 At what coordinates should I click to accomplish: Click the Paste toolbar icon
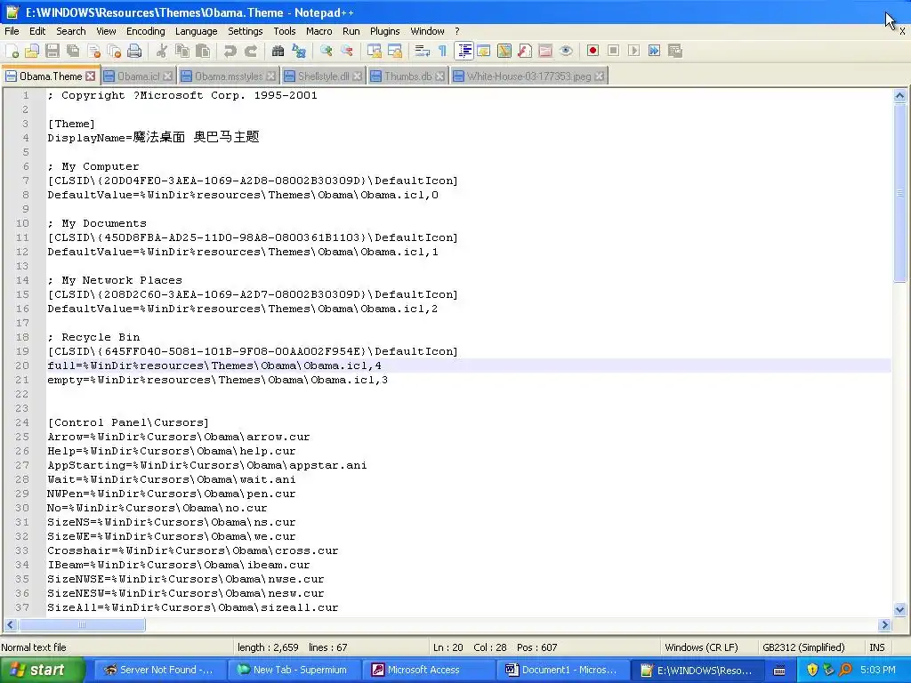pyautogui.click(x=203, y=51)
